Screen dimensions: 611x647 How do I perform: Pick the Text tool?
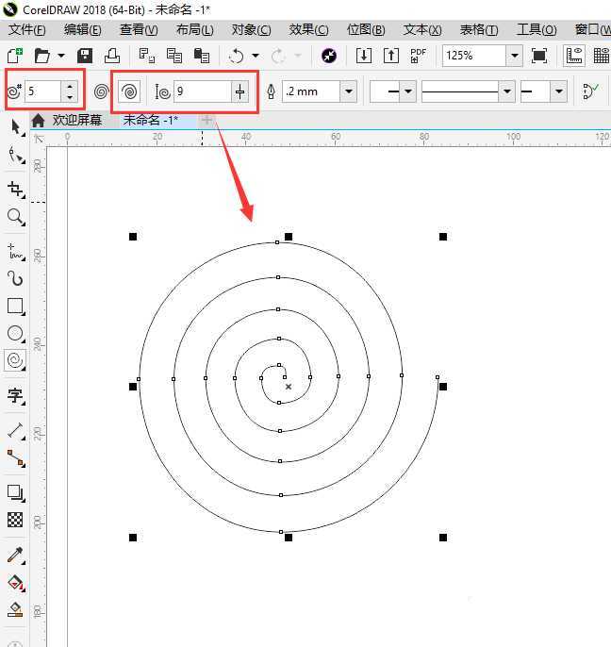(x=15, y=394)
